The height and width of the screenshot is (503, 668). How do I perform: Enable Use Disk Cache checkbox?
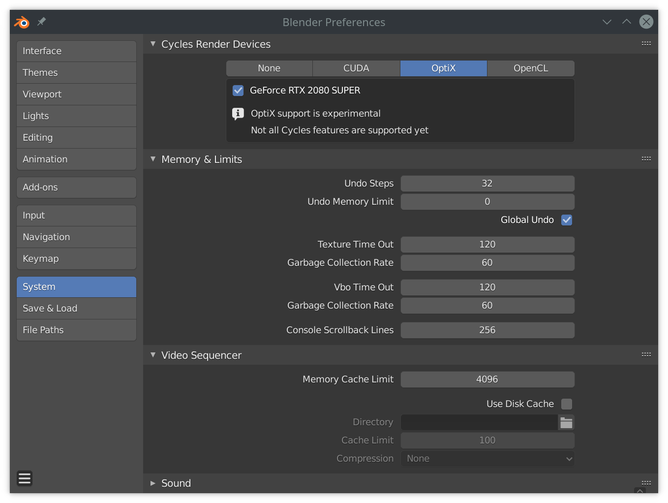(567, 404)
